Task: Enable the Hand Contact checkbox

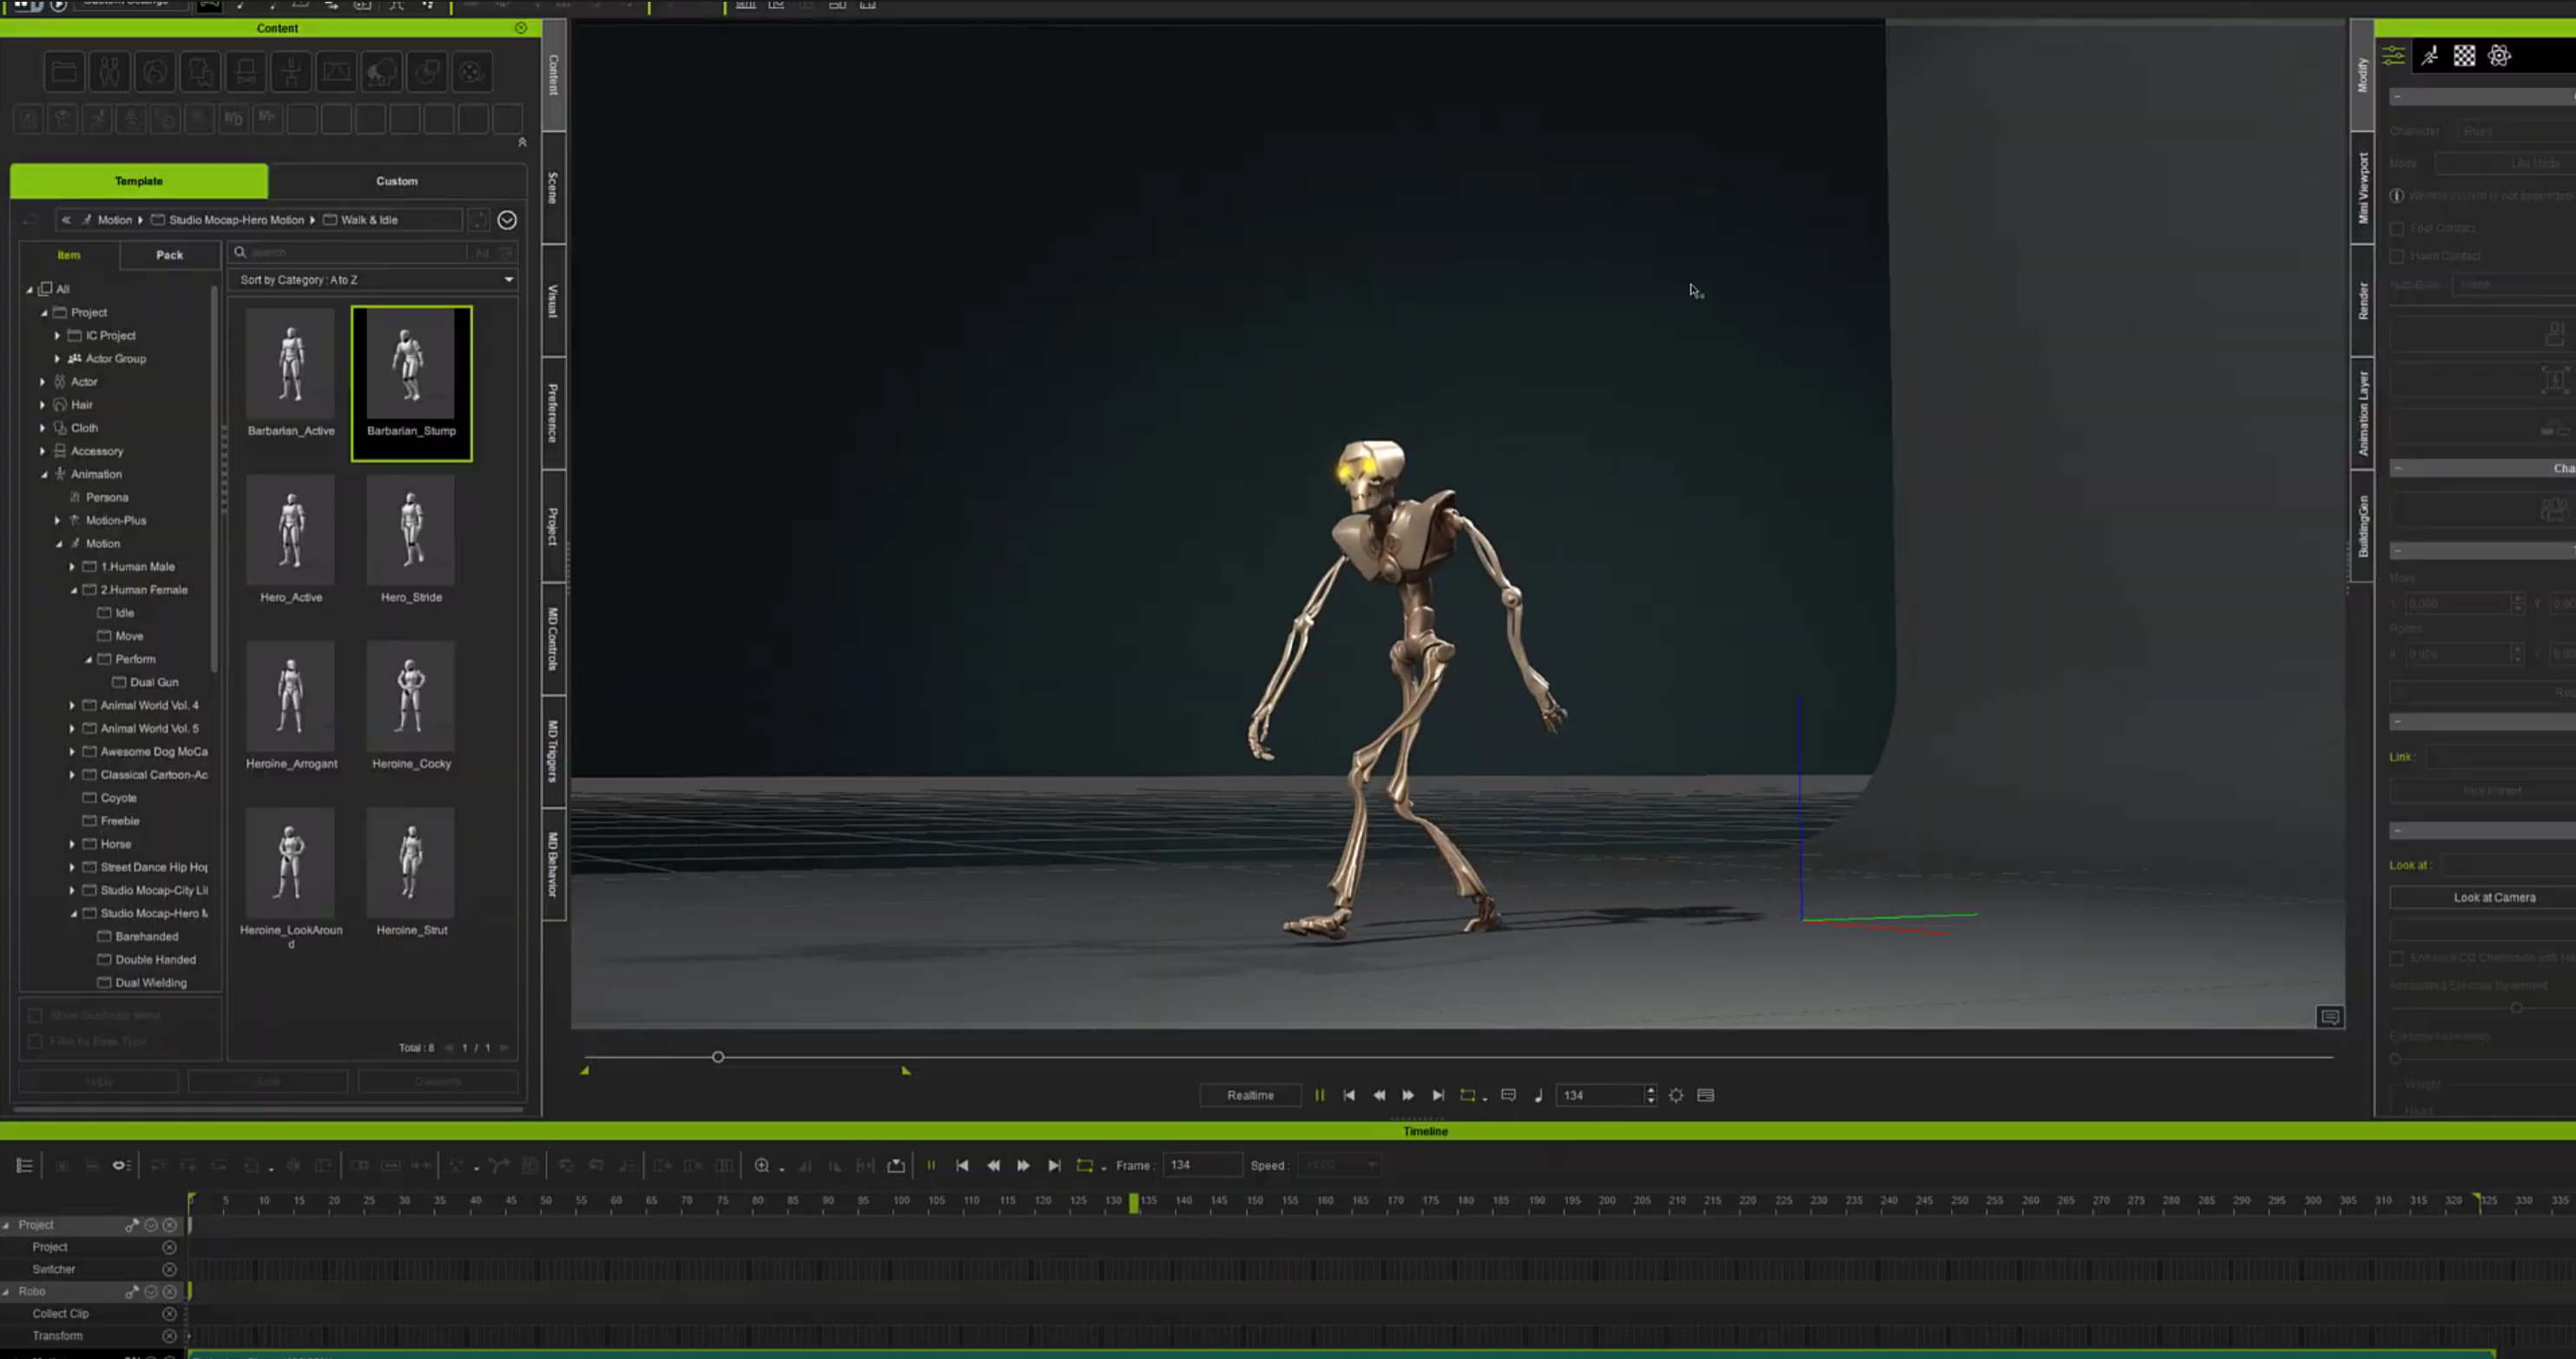Action: tap(2397, 257)
